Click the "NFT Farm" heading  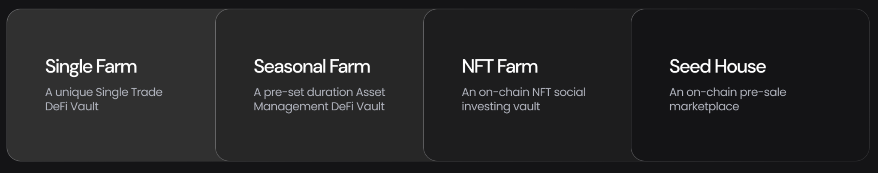click(499, 67)
